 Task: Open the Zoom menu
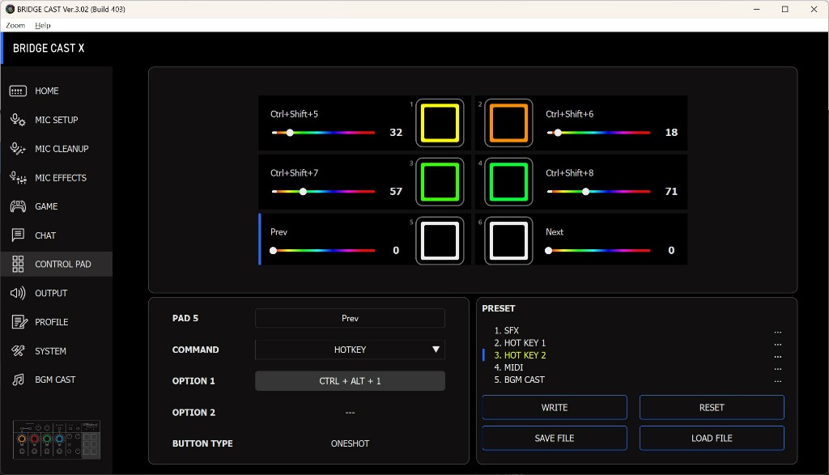pos(15,26)
